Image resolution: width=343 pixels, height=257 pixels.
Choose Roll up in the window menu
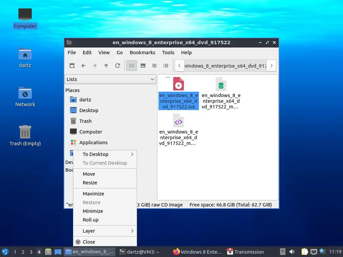tap(105, 220)
